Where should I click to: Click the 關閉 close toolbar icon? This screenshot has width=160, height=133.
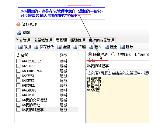point(19,33)
